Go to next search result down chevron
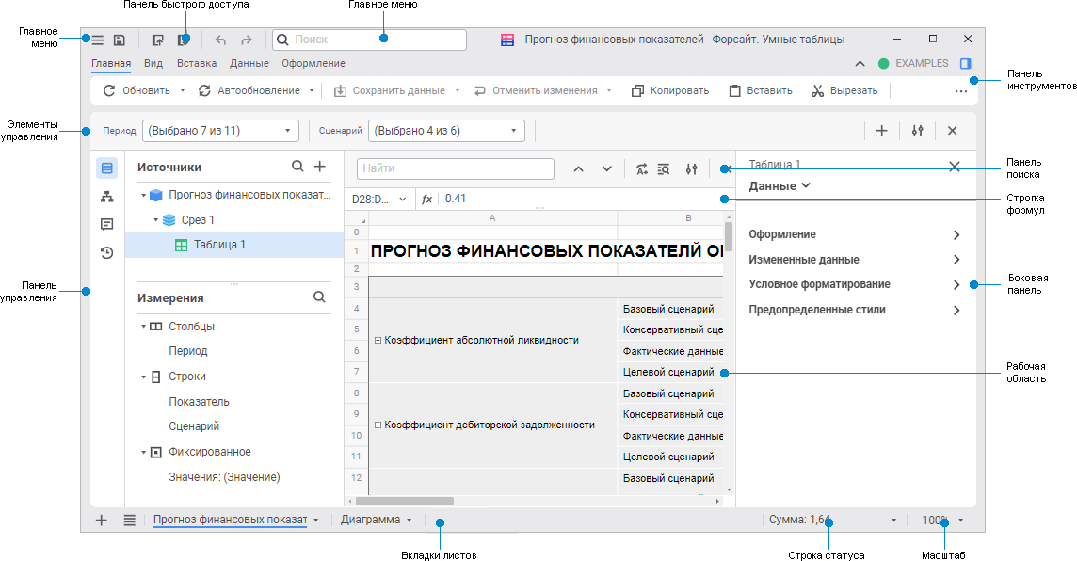This screenshot has width=1077, height=561. tap(607, 168)
